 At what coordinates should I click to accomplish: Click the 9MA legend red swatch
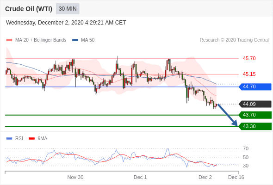tap(31, 139)
